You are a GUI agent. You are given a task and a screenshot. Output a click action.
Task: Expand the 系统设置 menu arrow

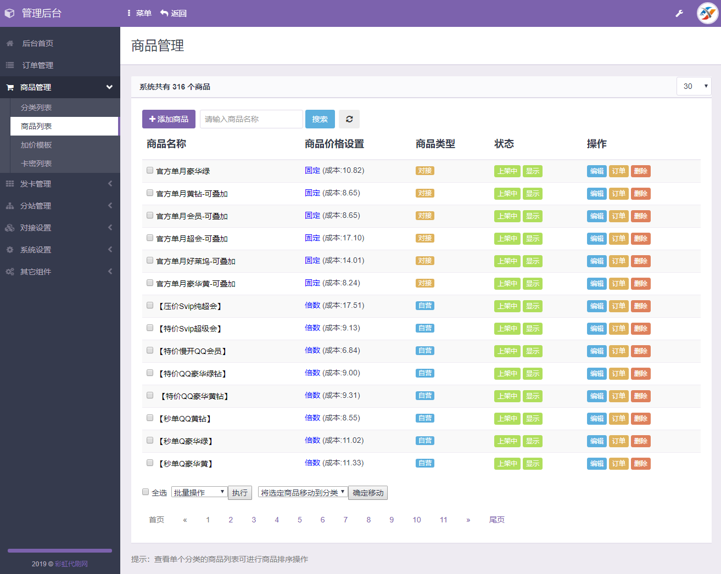(x=110, y=250)
